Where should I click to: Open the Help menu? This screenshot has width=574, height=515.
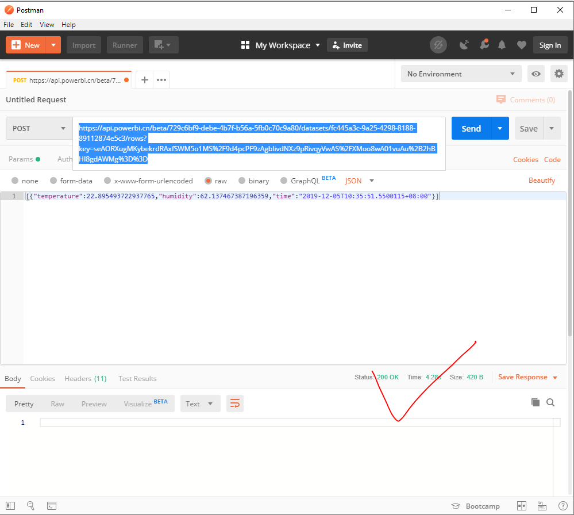[68, 25]
